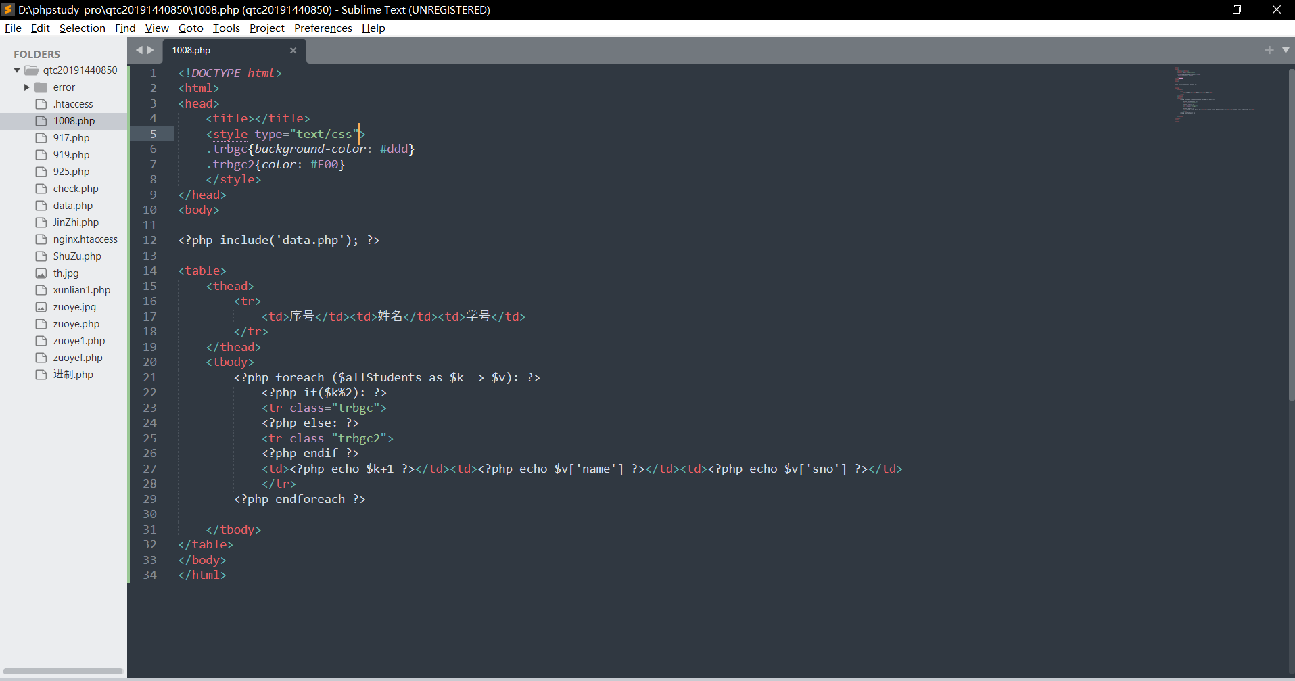Add a new tab with plus icon

click(1269, 50)
